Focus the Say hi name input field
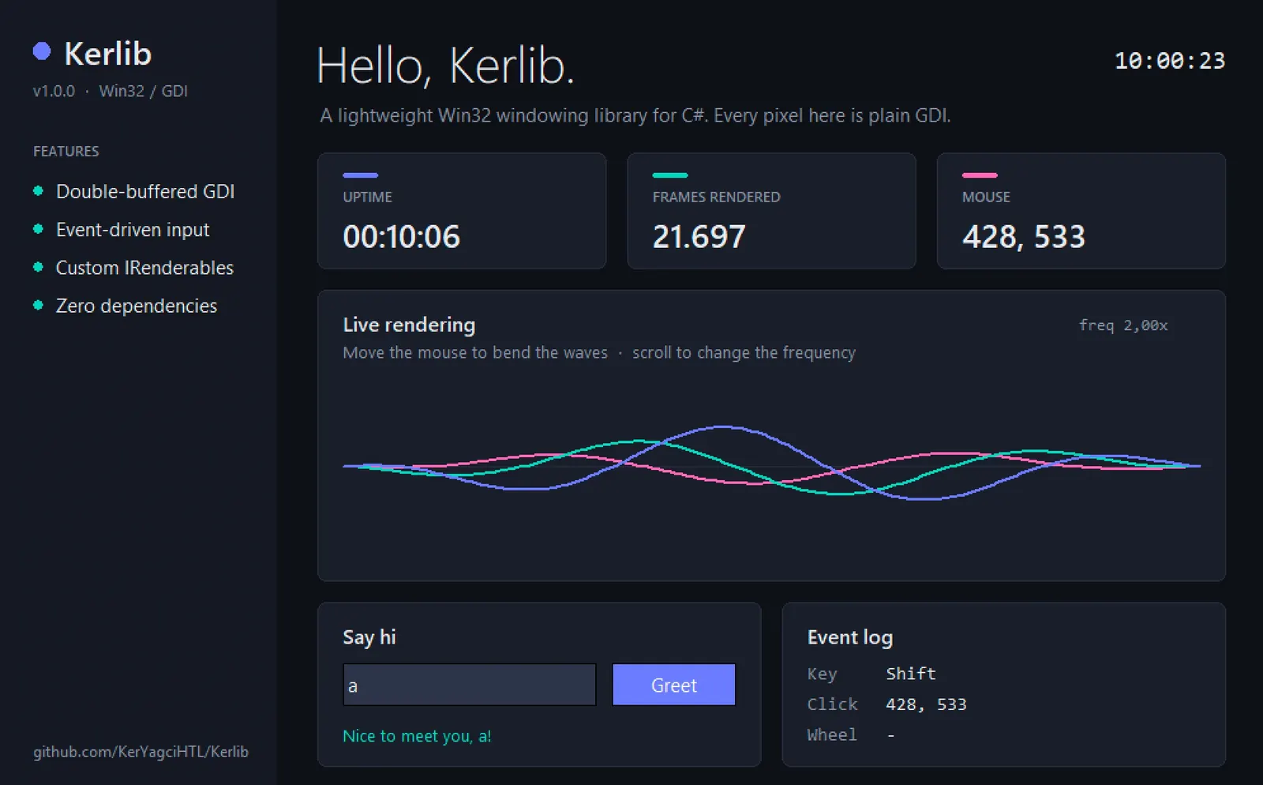This screenshot has height=785, width=1263. click(469, 685)
